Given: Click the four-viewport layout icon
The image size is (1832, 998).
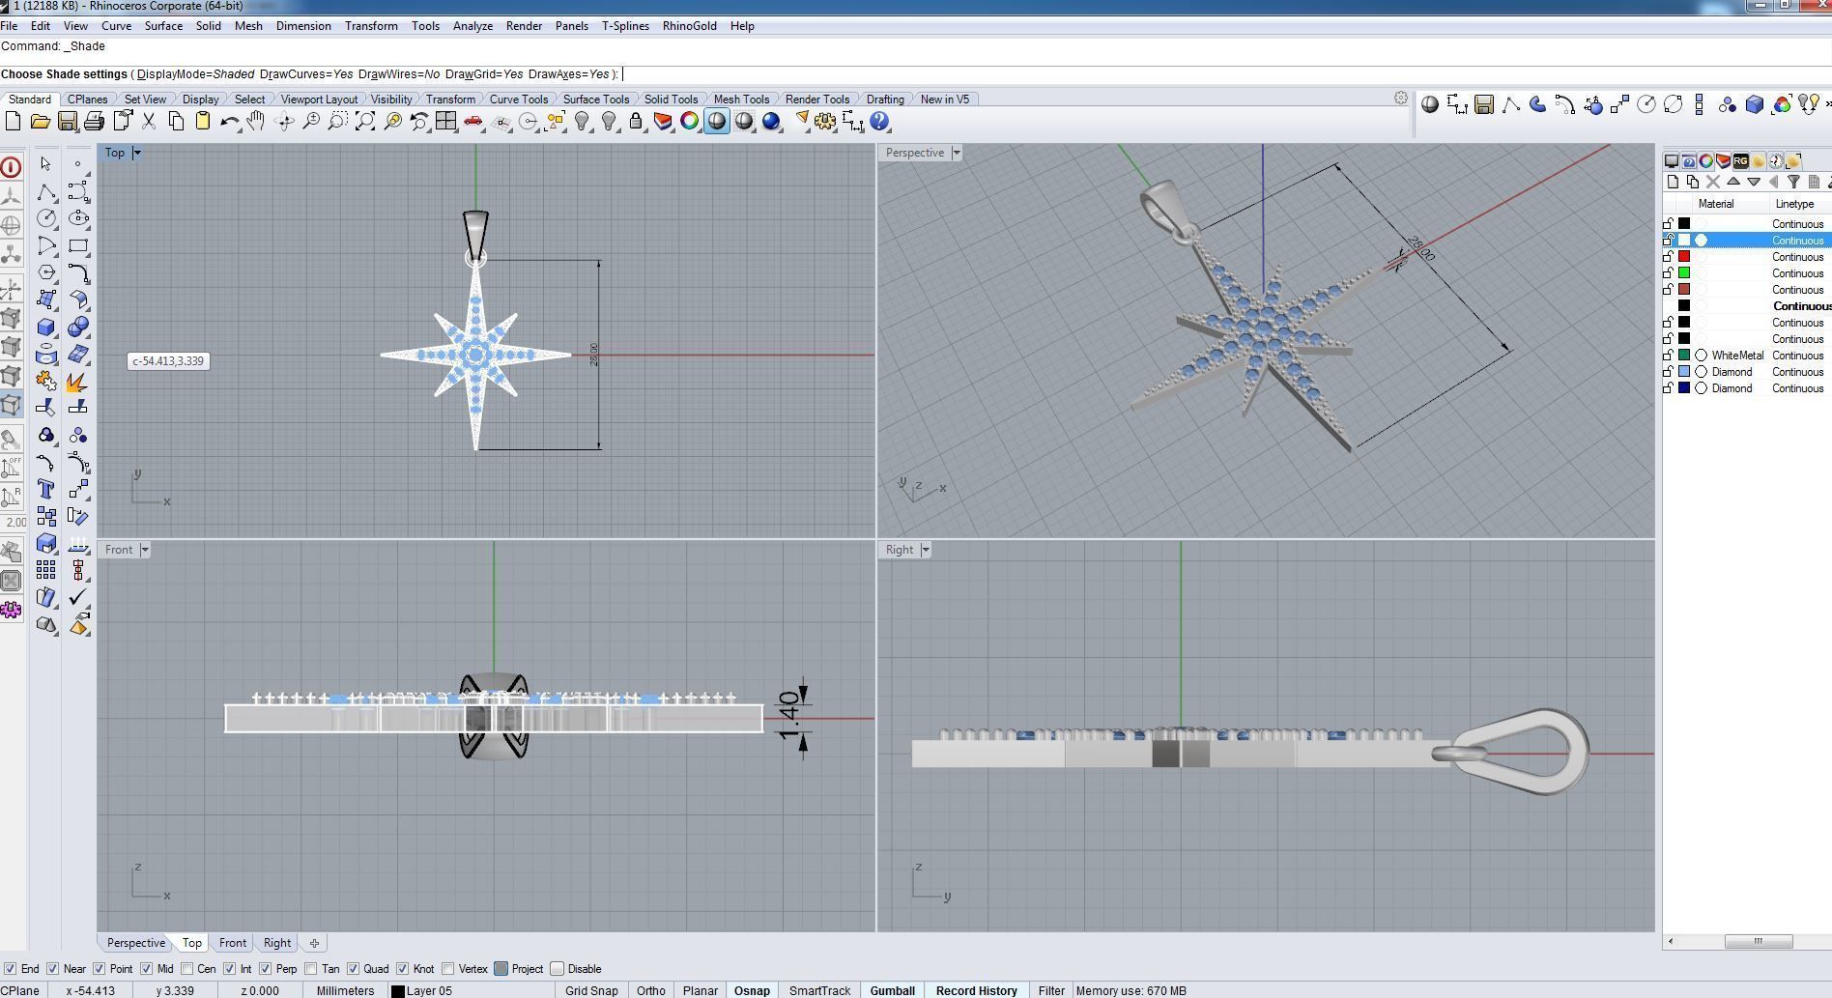Looking at the screenshot, I should (x=446, y=121).
